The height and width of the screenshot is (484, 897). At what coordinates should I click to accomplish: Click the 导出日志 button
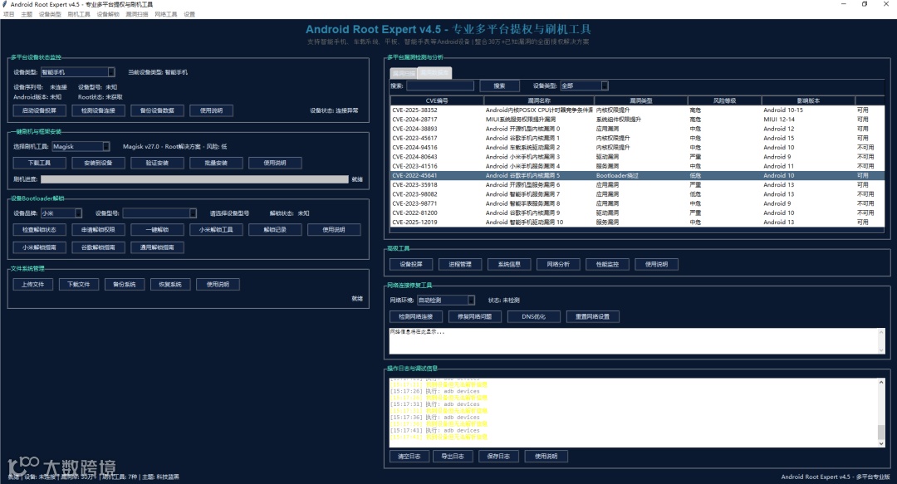(x=453, y=457)
